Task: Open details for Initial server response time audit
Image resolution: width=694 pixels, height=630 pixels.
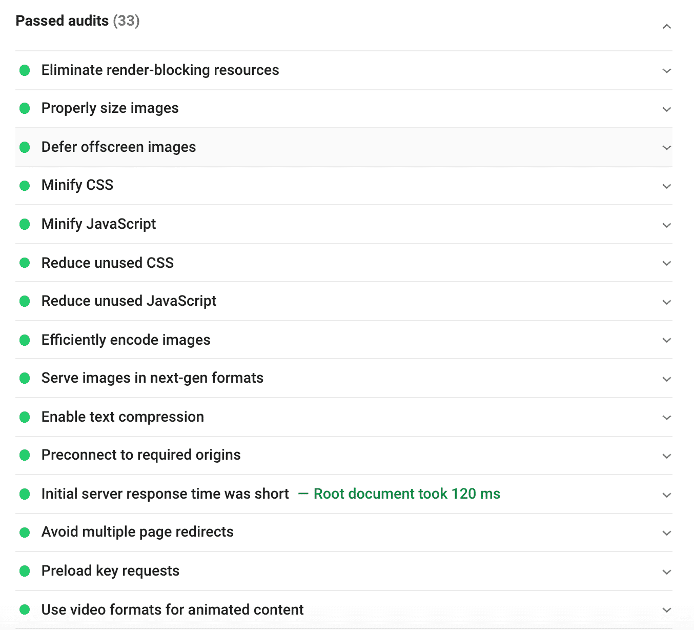Action: coord(666,495)
